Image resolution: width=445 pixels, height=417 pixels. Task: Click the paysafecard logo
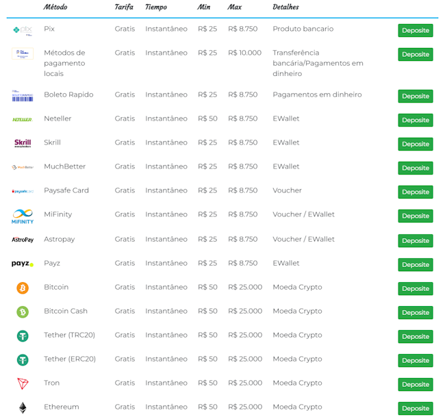[x=23, y=191]
